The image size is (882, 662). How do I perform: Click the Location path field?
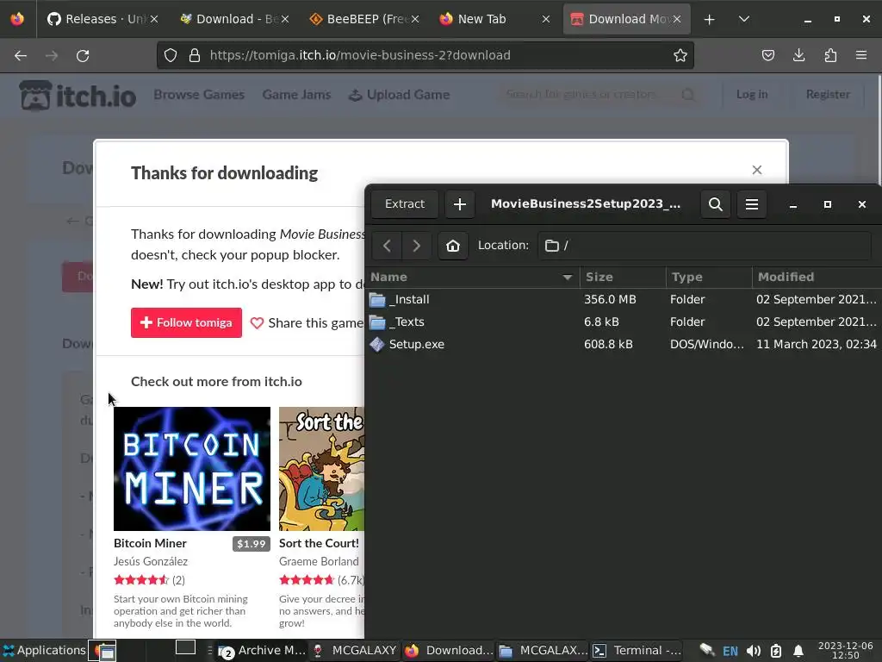(705, 246)
